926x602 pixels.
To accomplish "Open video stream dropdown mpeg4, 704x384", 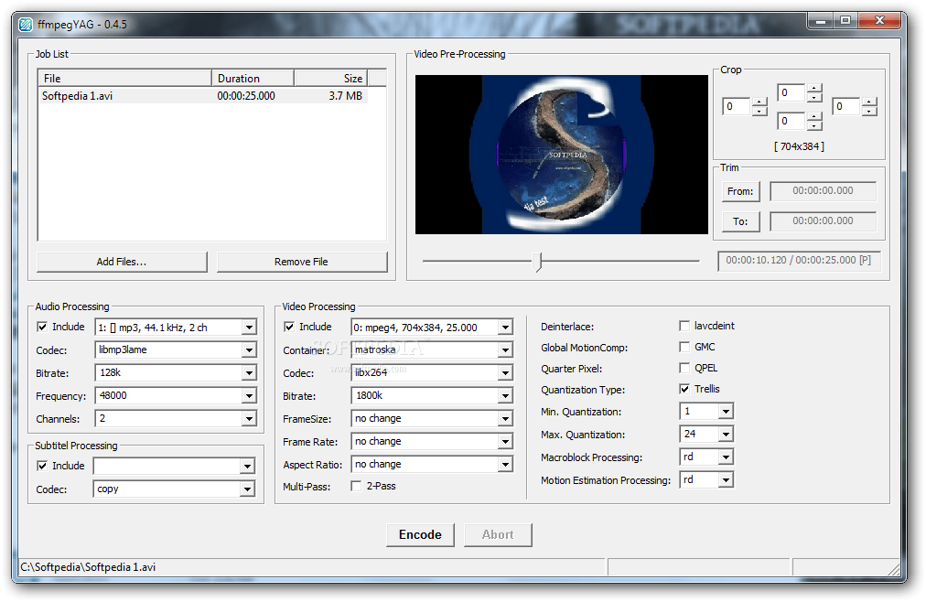I will (505, 328).
